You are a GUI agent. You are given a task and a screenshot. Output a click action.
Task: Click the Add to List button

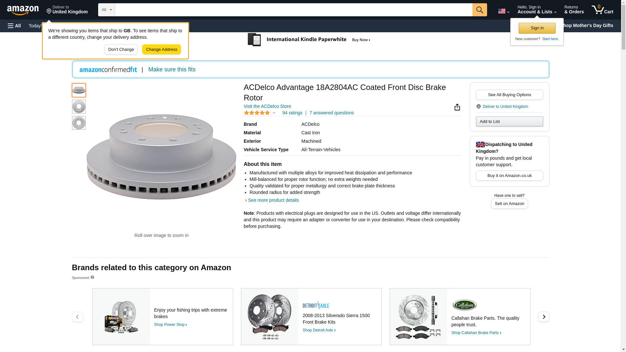pyautogui.click(x=509, y=122)
